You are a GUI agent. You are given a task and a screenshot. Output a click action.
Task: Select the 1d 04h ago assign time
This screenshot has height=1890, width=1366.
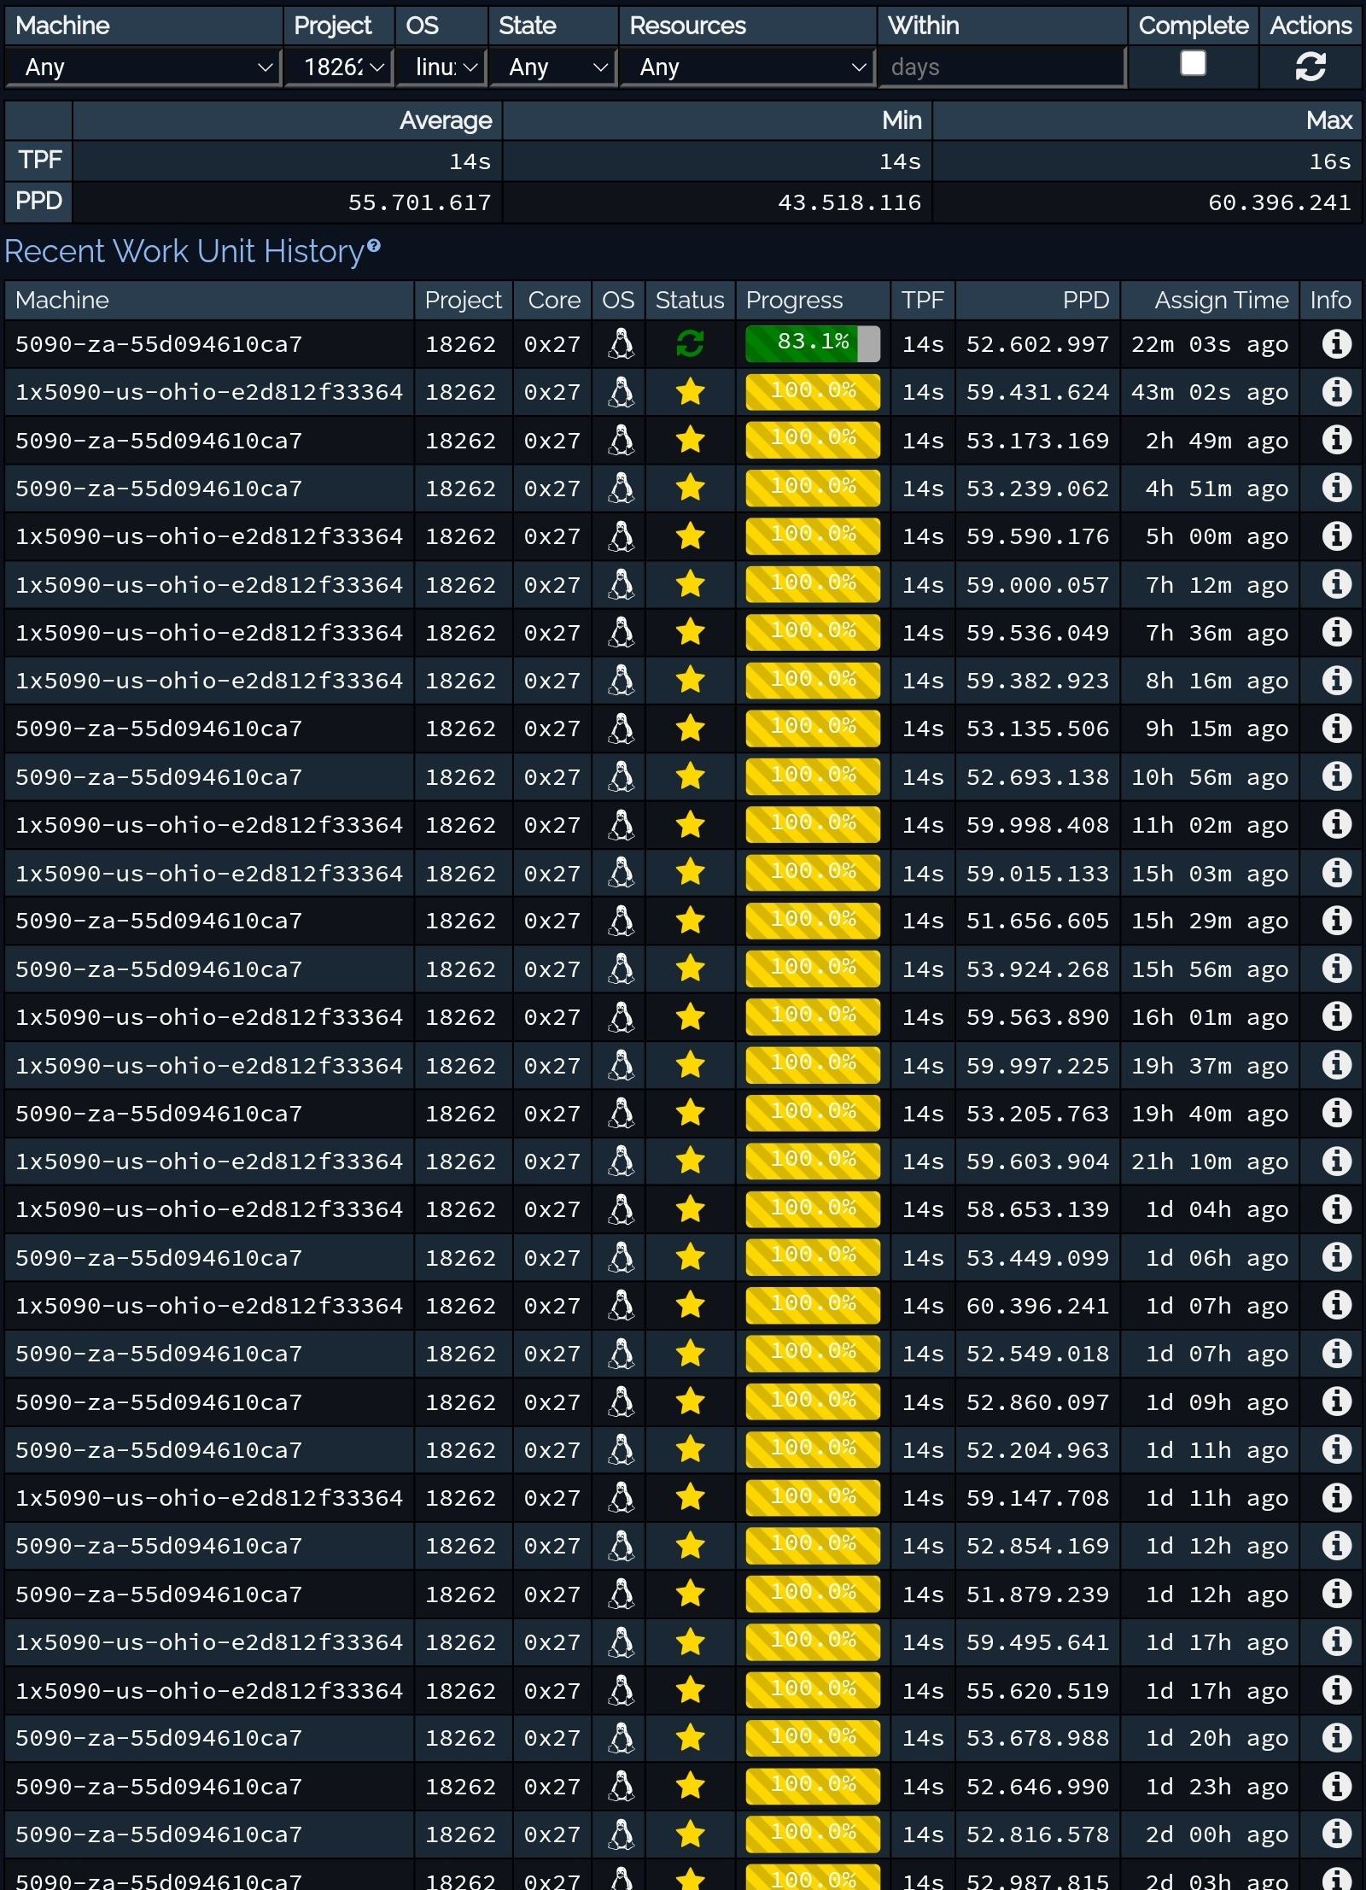[x=1217, y=1209]
